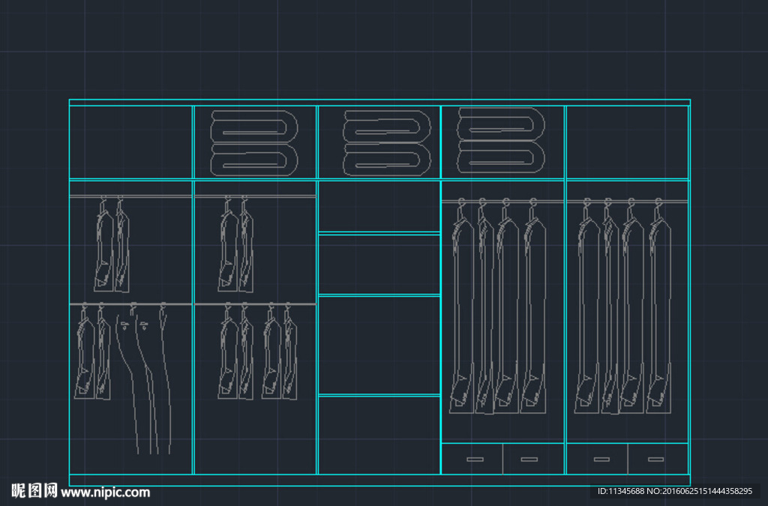768x506 pixels.
Task: Click the third drawer handle from left
Action: 601,459
